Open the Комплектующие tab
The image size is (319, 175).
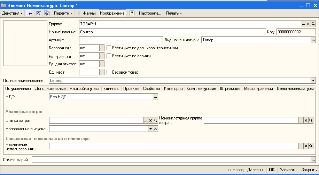[201, 89]
